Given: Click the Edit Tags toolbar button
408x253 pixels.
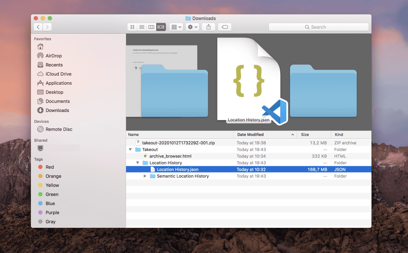Looking at the screenshot, I should point(225,27).
